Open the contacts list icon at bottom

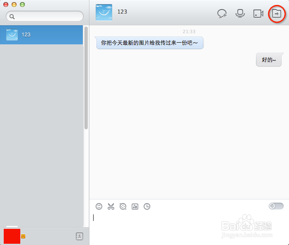(79, 236)
